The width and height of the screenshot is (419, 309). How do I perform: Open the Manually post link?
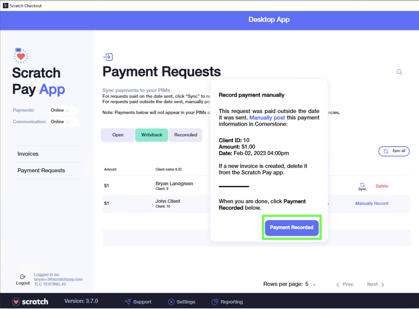click(267, 118)
